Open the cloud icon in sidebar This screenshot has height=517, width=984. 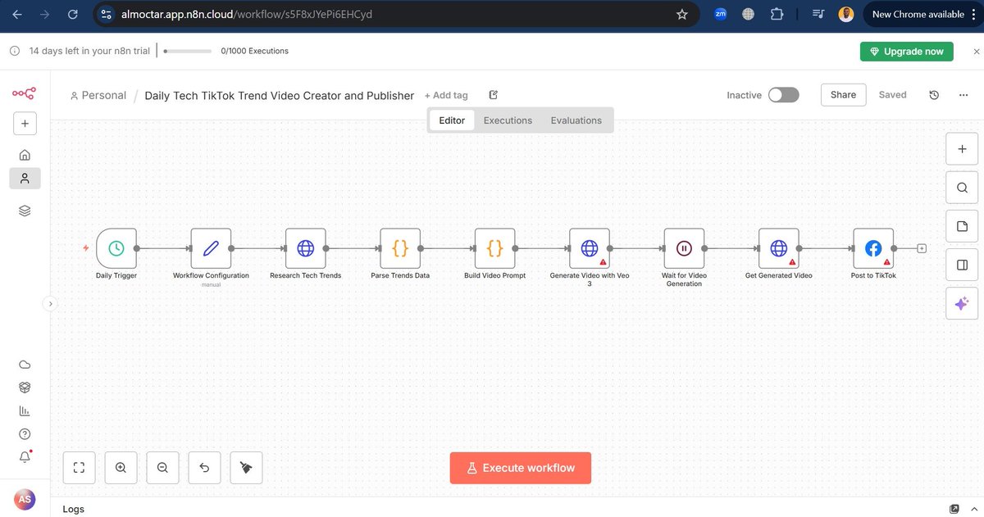pyautogui.click(x=25, y=365)
